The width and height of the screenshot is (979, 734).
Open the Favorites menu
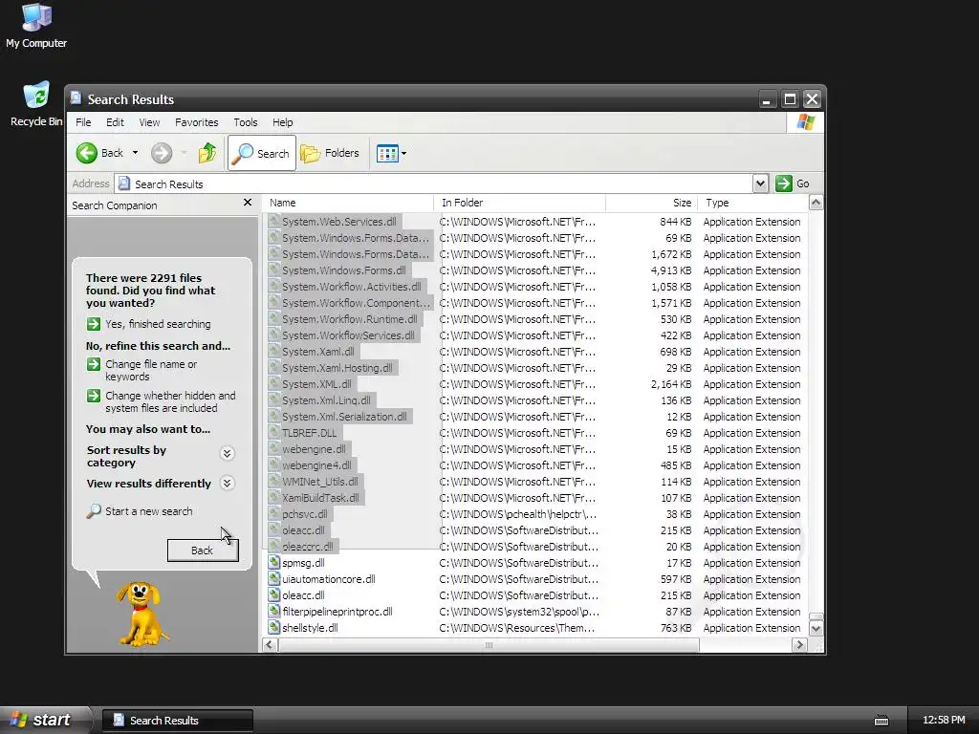pyautogui.click(x=197, y=122)
